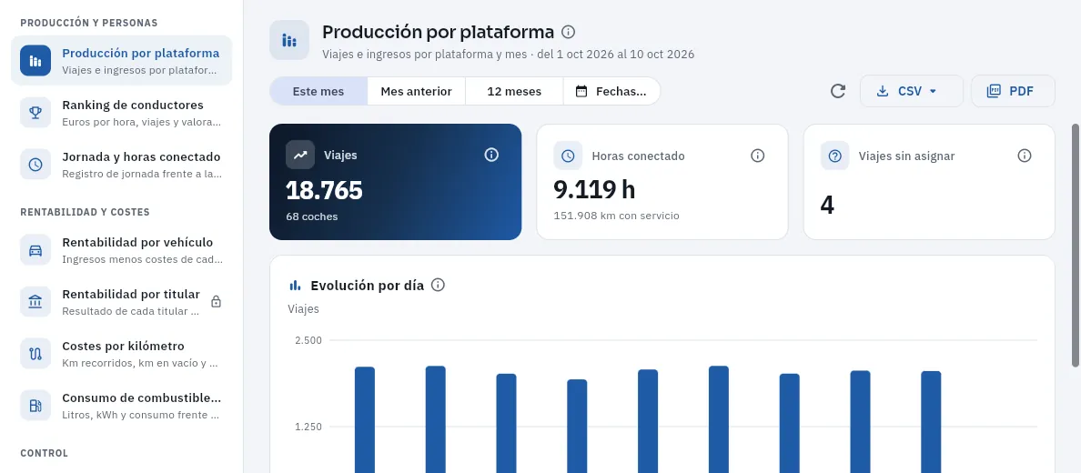Screen dimensions: 1081x473
Task: Open Costes por kilómetro report
Action: click(x=121, y=354)
